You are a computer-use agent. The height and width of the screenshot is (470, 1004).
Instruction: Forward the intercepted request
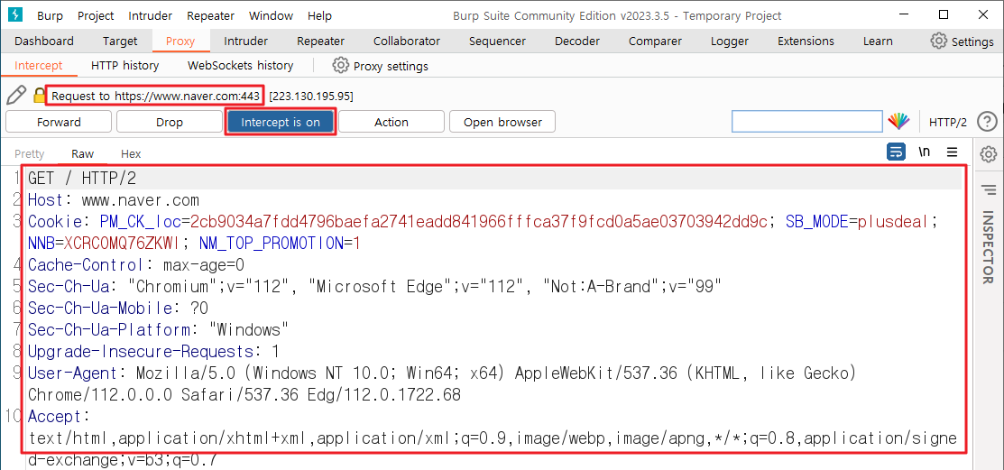pyautogui.click(x=59, y=122)
